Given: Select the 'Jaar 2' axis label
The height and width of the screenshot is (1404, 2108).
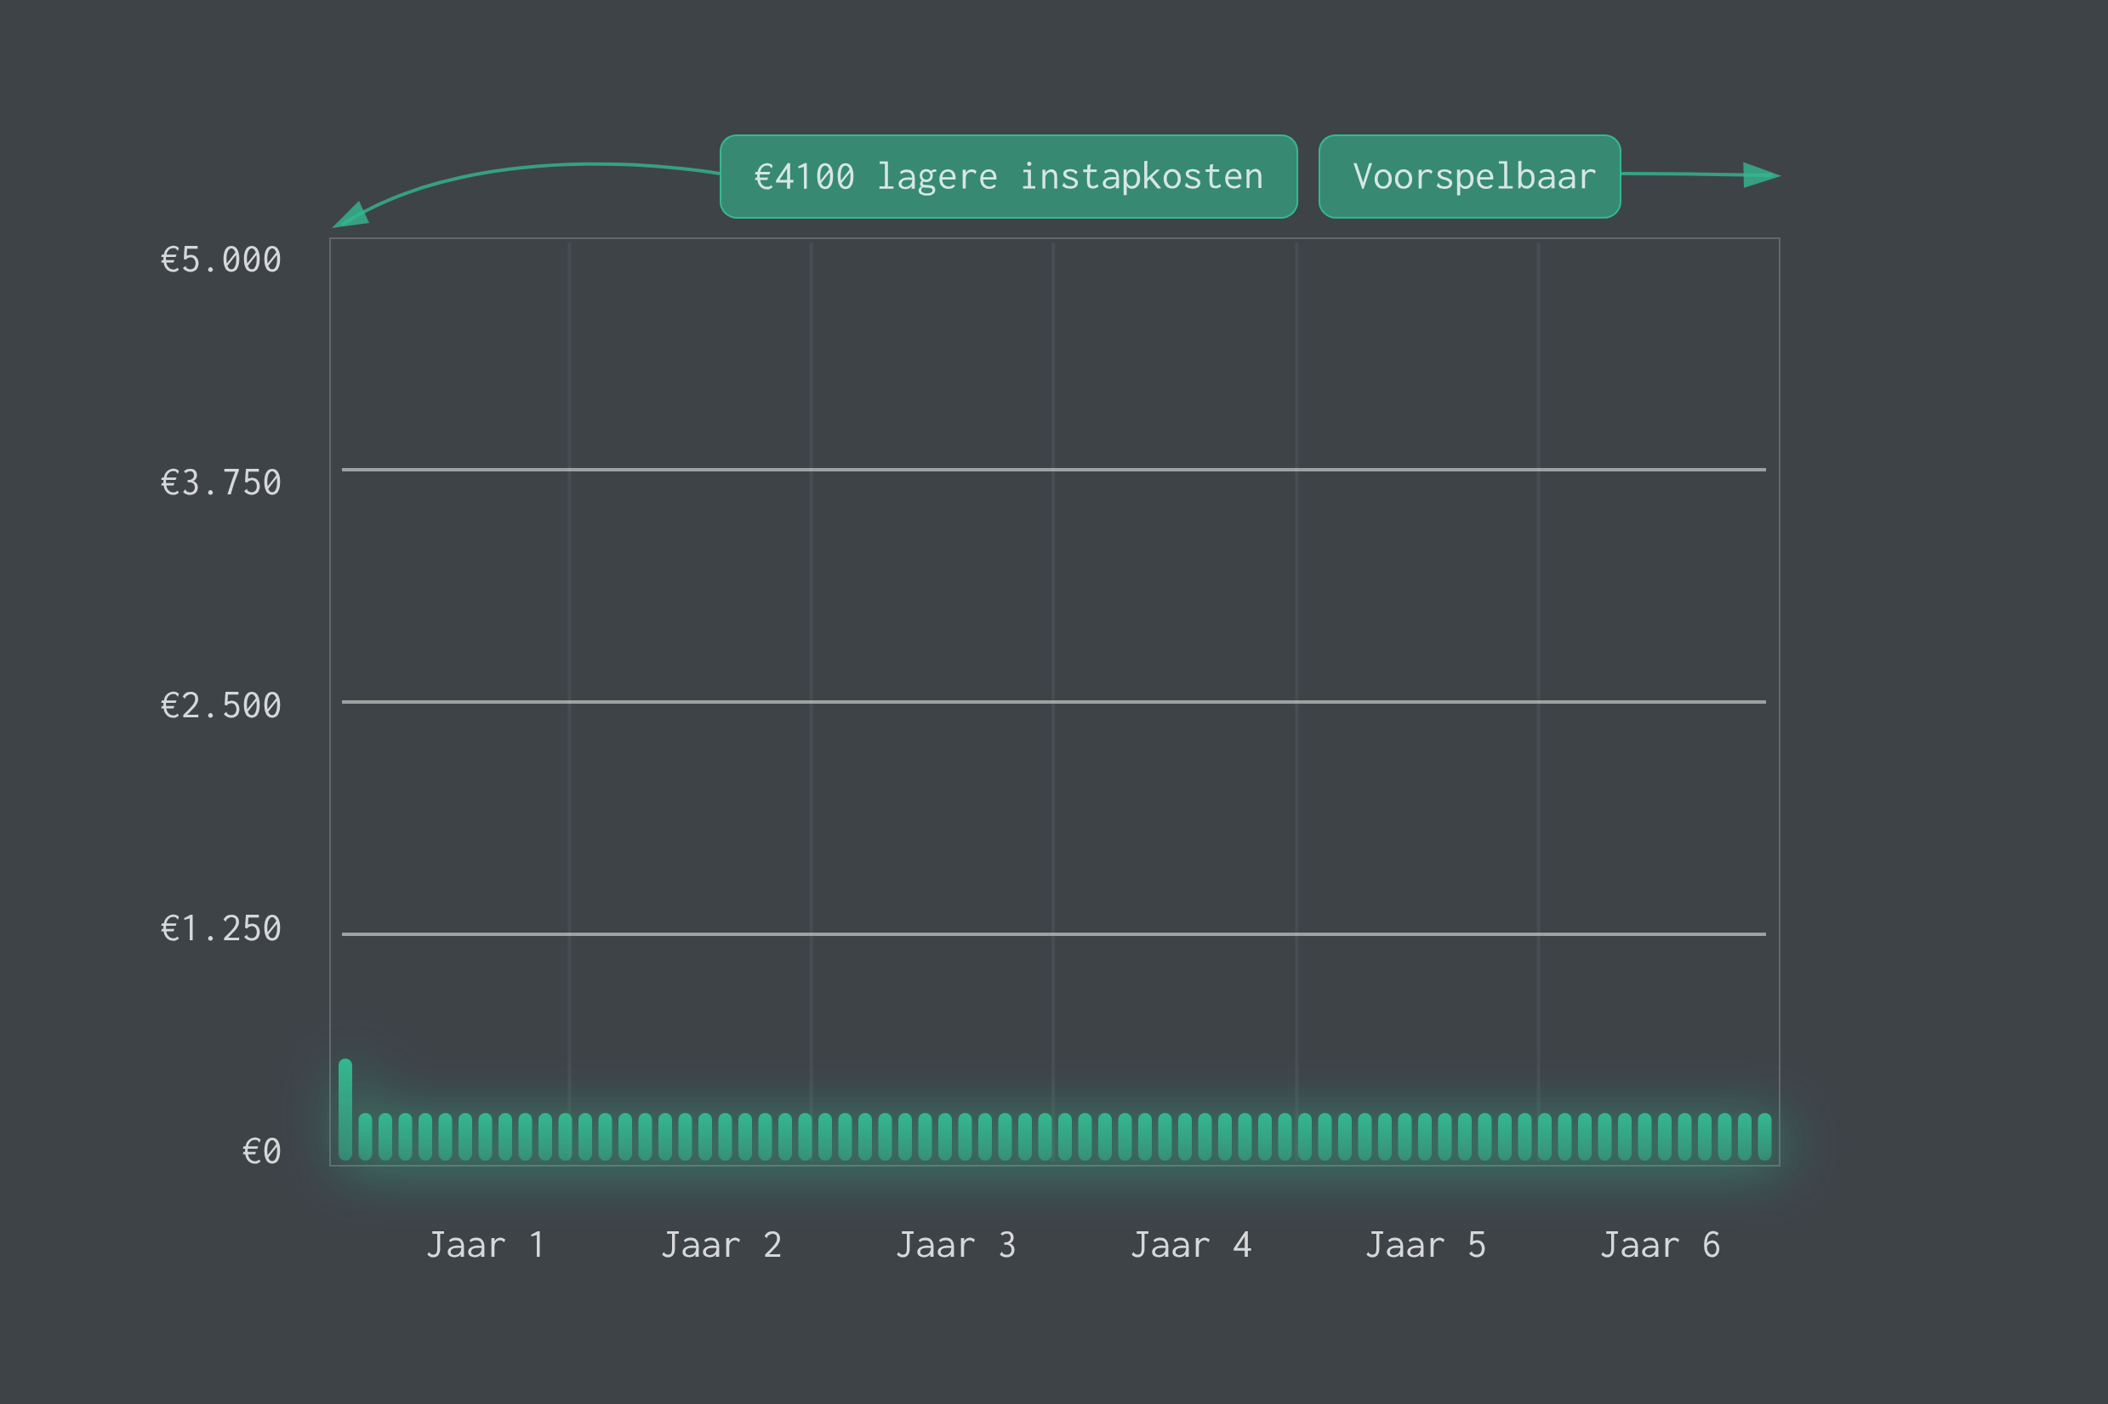Looking at the screenshot, I should [x=721, y=1246].
